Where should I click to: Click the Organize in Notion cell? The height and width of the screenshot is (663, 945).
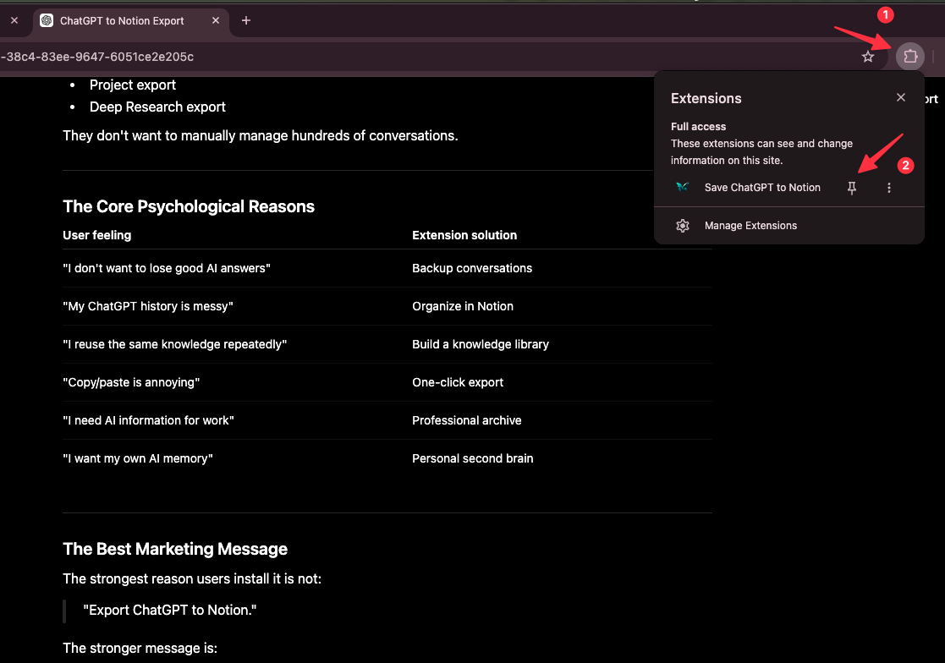pyautogui.click(x=463, y=306)
